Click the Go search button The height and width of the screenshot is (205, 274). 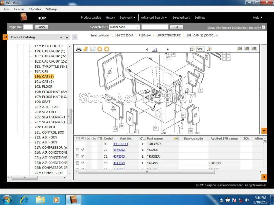pyautogui.click(x=176, y=27)
